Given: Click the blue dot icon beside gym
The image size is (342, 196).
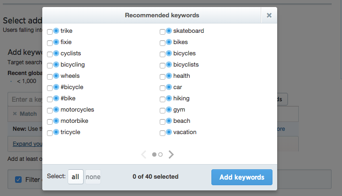Looking at the screenshot, I should click(169, 109).
